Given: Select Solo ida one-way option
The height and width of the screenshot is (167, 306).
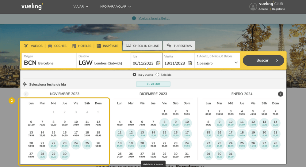Looking at the screenshot, I should pyautogui.click(x=157, y=75).
